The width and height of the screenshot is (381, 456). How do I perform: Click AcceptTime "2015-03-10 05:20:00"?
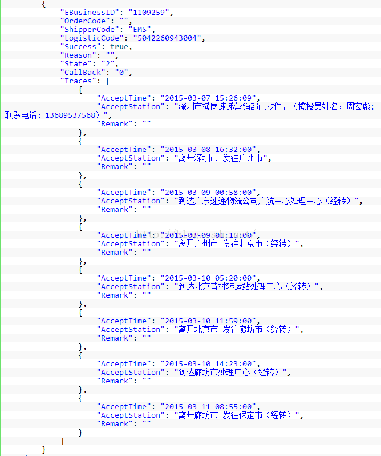208,278
